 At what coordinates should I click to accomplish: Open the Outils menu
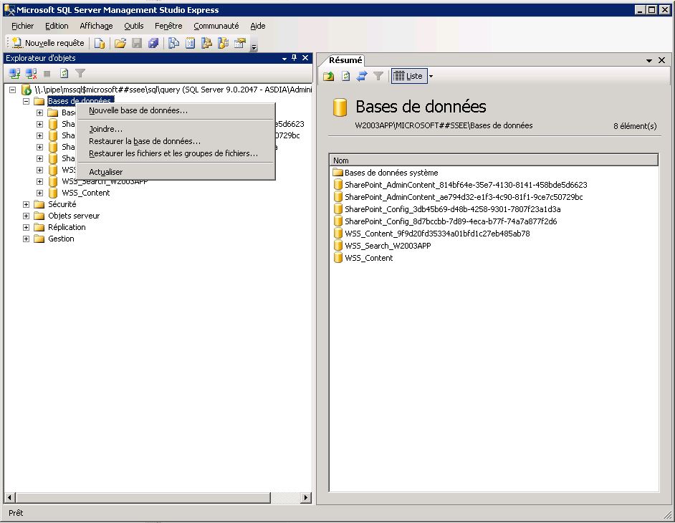(134, 26)
